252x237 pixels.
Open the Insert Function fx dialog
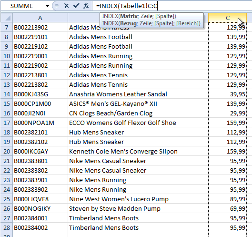point(86,6)
